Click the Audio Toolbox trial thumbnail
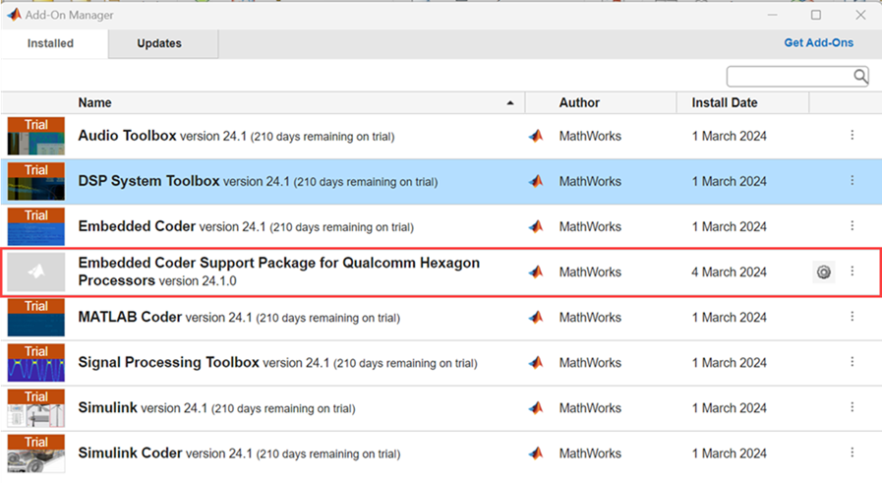Screen dimensions: 882x484 point(36,136)
